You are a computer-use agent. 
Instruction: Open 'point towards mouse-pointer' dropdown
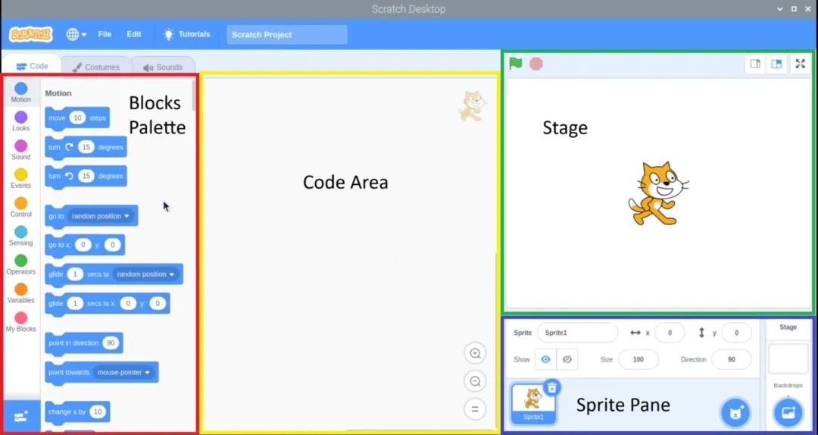pyautogui.click(x=124, y=372)
